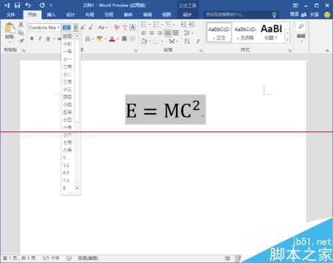This screenshot has height=263, width=333.
Task: Click the font size dropdown arrow
Action: click(75, 28)
